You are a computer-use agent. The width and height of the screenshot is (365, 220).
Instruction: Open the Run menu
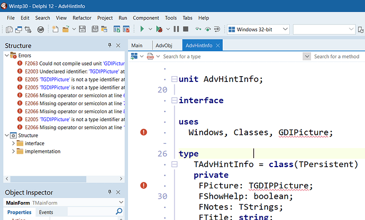coord(123,18)
